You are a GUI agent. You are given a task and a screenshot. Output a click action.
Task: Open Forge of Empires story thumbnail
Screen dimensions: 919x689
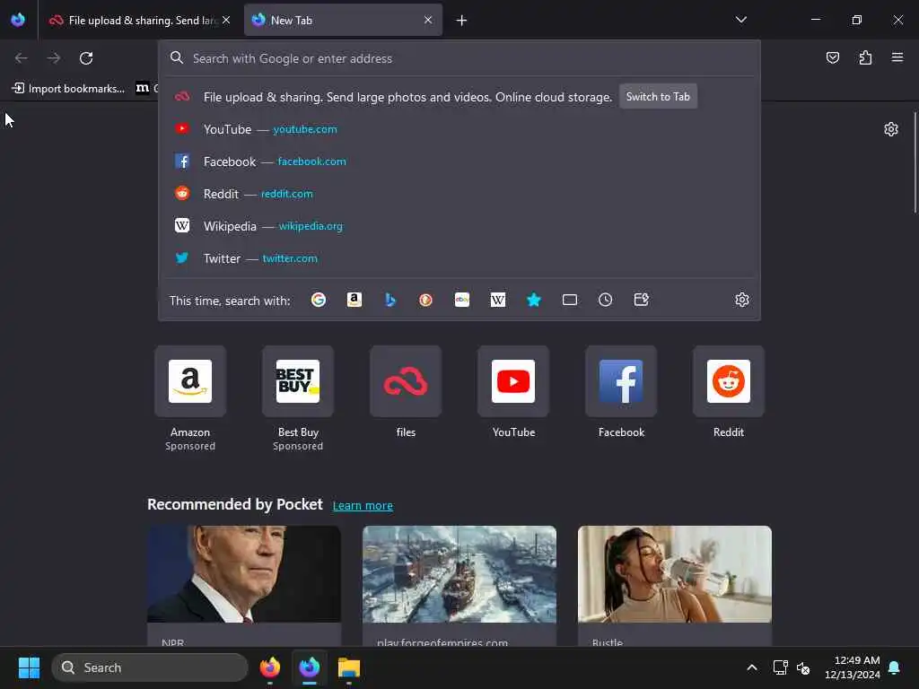pyautogui.click(x=459, y=574)
